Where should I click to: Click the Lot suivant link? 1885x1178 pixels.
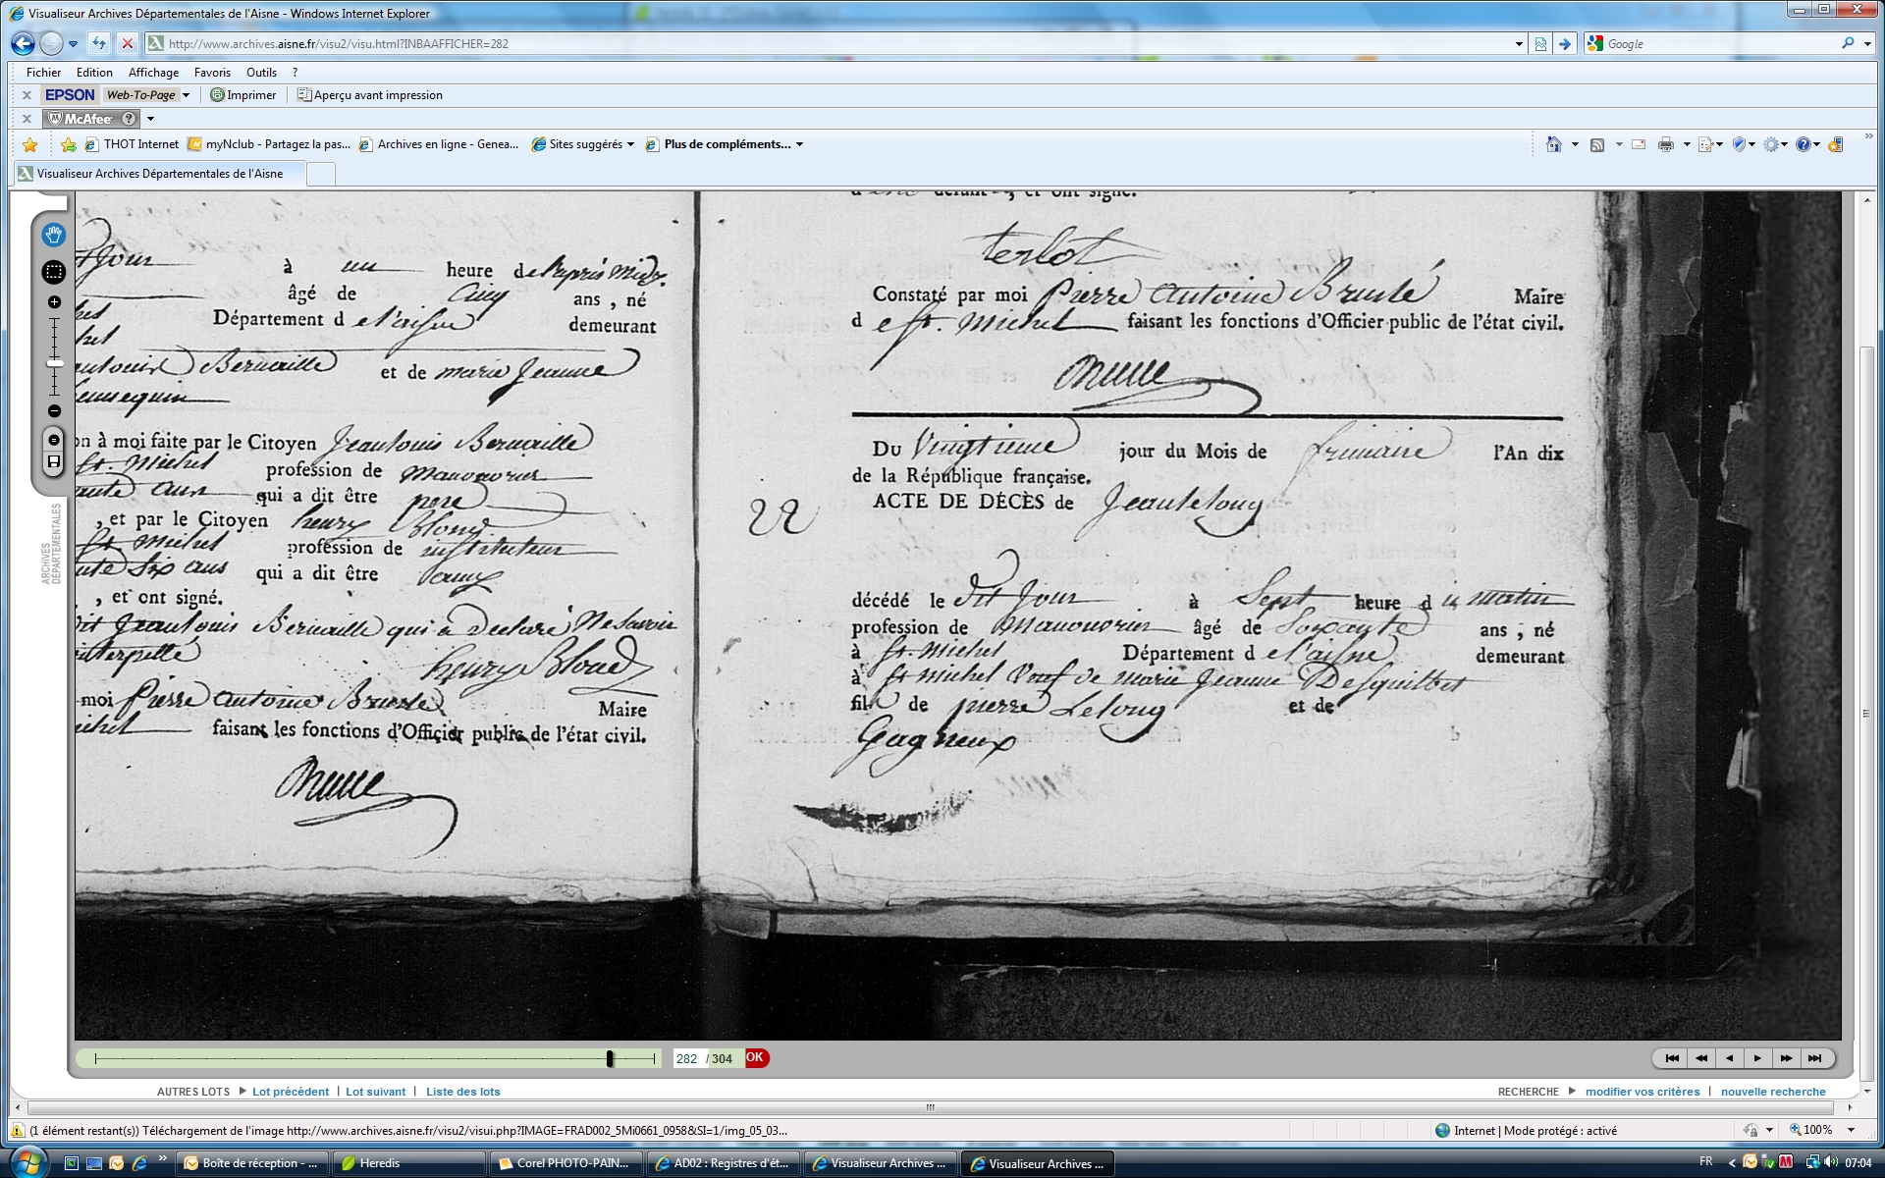click(x=375, y=1092)
